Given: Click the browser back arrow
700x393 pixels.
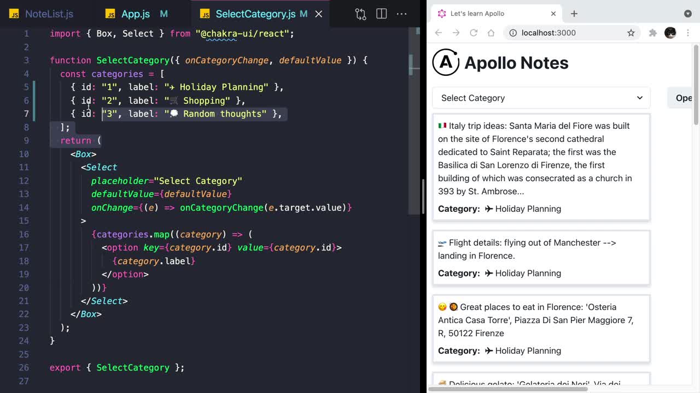Looking at the screenshot, I should point(439,33).
